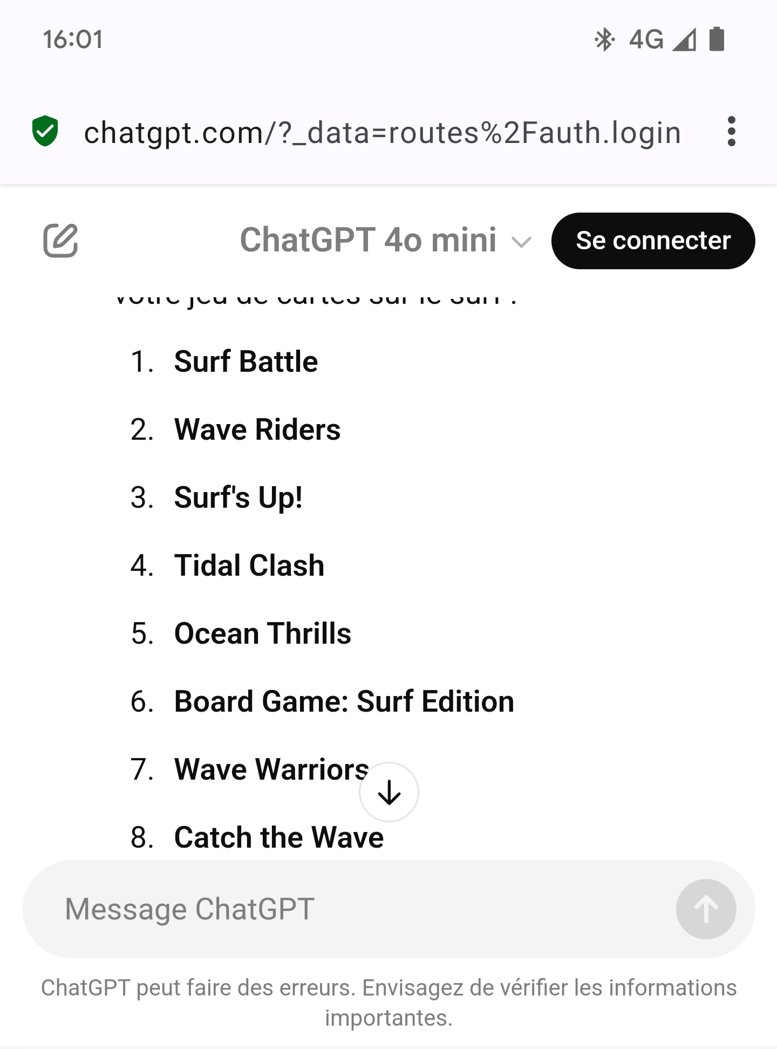Tap the send message arrow button

coord(706,909)
